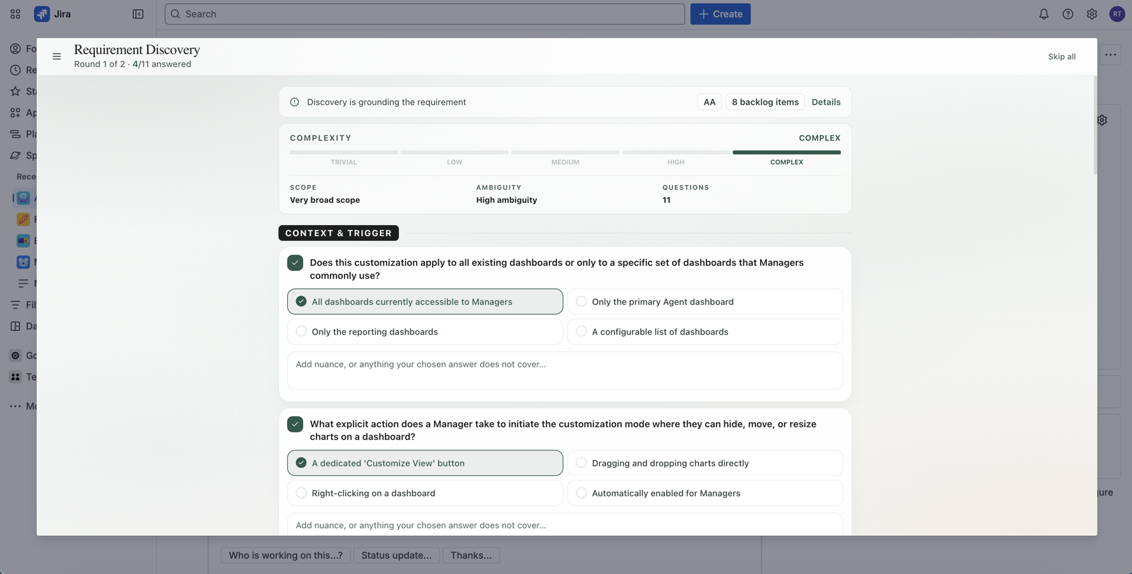Click the Skip all link
Image resolution: width=1132 pixels, height=574 pixels.
point(1061,57)
